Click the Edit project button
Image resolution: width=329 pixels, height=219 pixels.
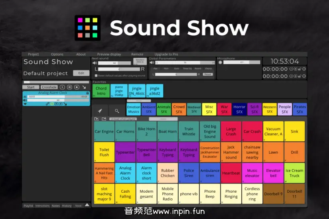(x=81, y=73)
